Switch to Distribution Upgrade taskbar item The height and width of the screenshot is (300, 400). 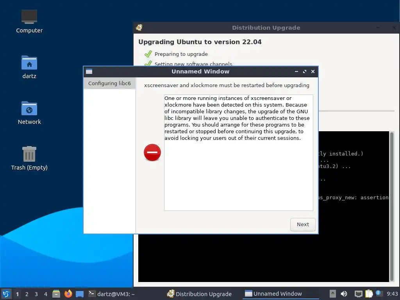[199, 294]
